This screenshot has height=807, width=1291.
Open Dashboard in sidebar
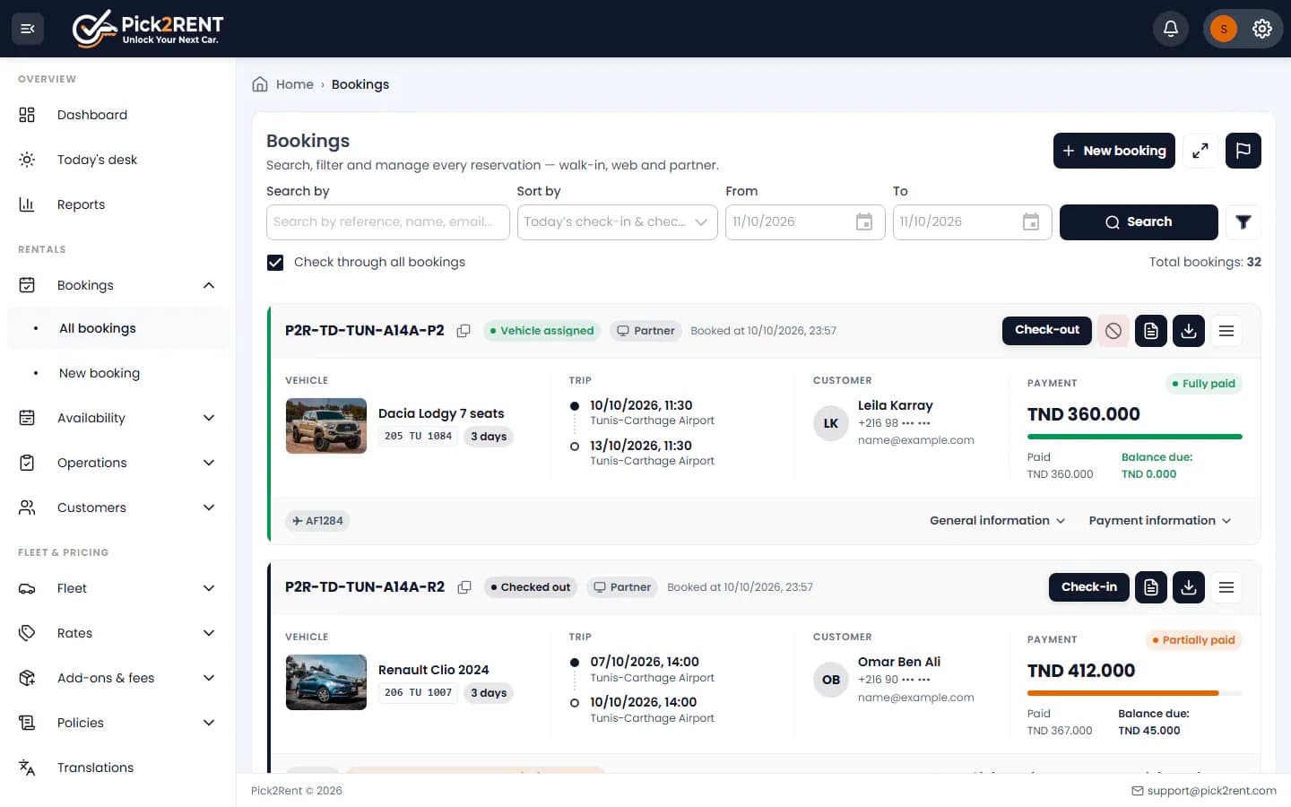[117, 115]
